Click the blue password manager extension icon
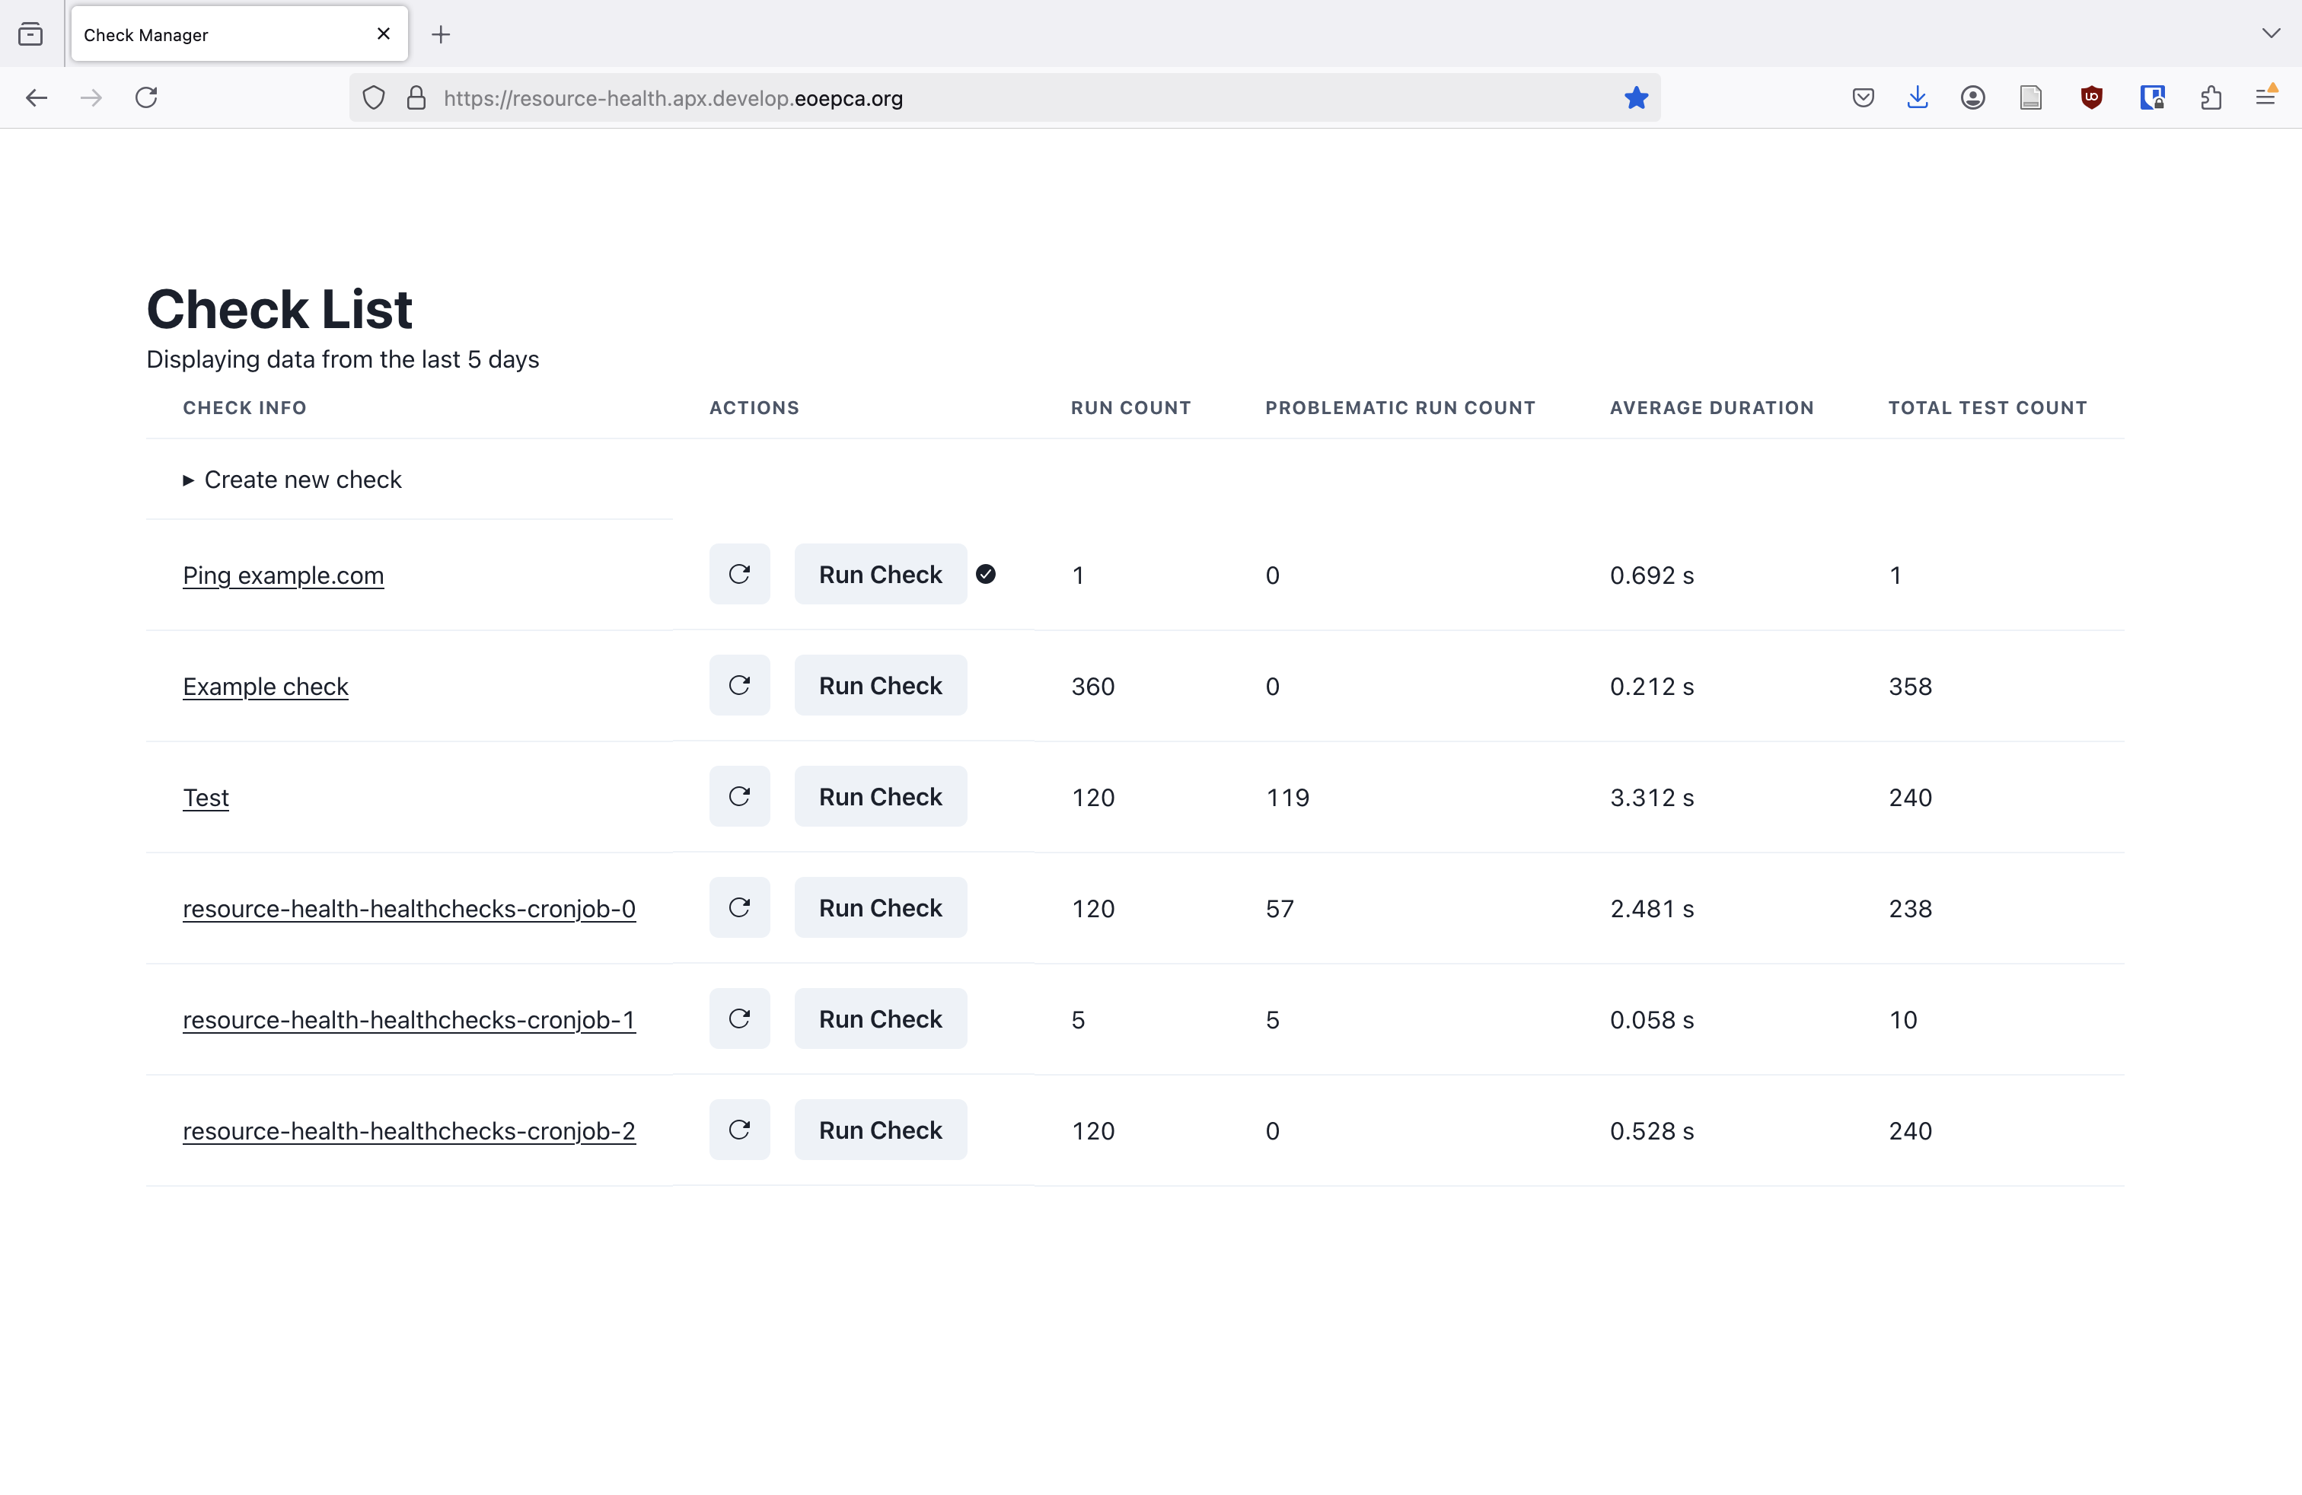The width and height of the screenshot is (2302, 1495). tap(2152, 97)
